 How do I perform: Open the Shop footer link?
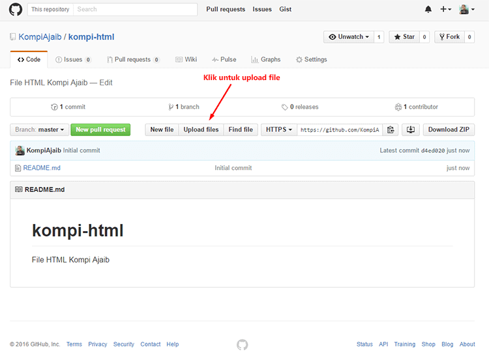428,344
